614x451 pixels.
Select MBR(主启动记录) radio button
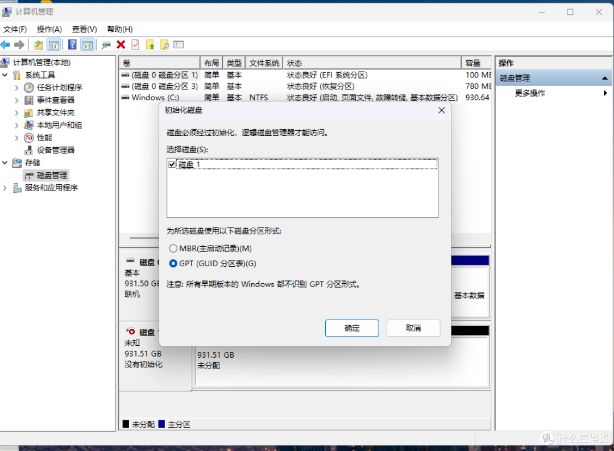pos(173,249)
